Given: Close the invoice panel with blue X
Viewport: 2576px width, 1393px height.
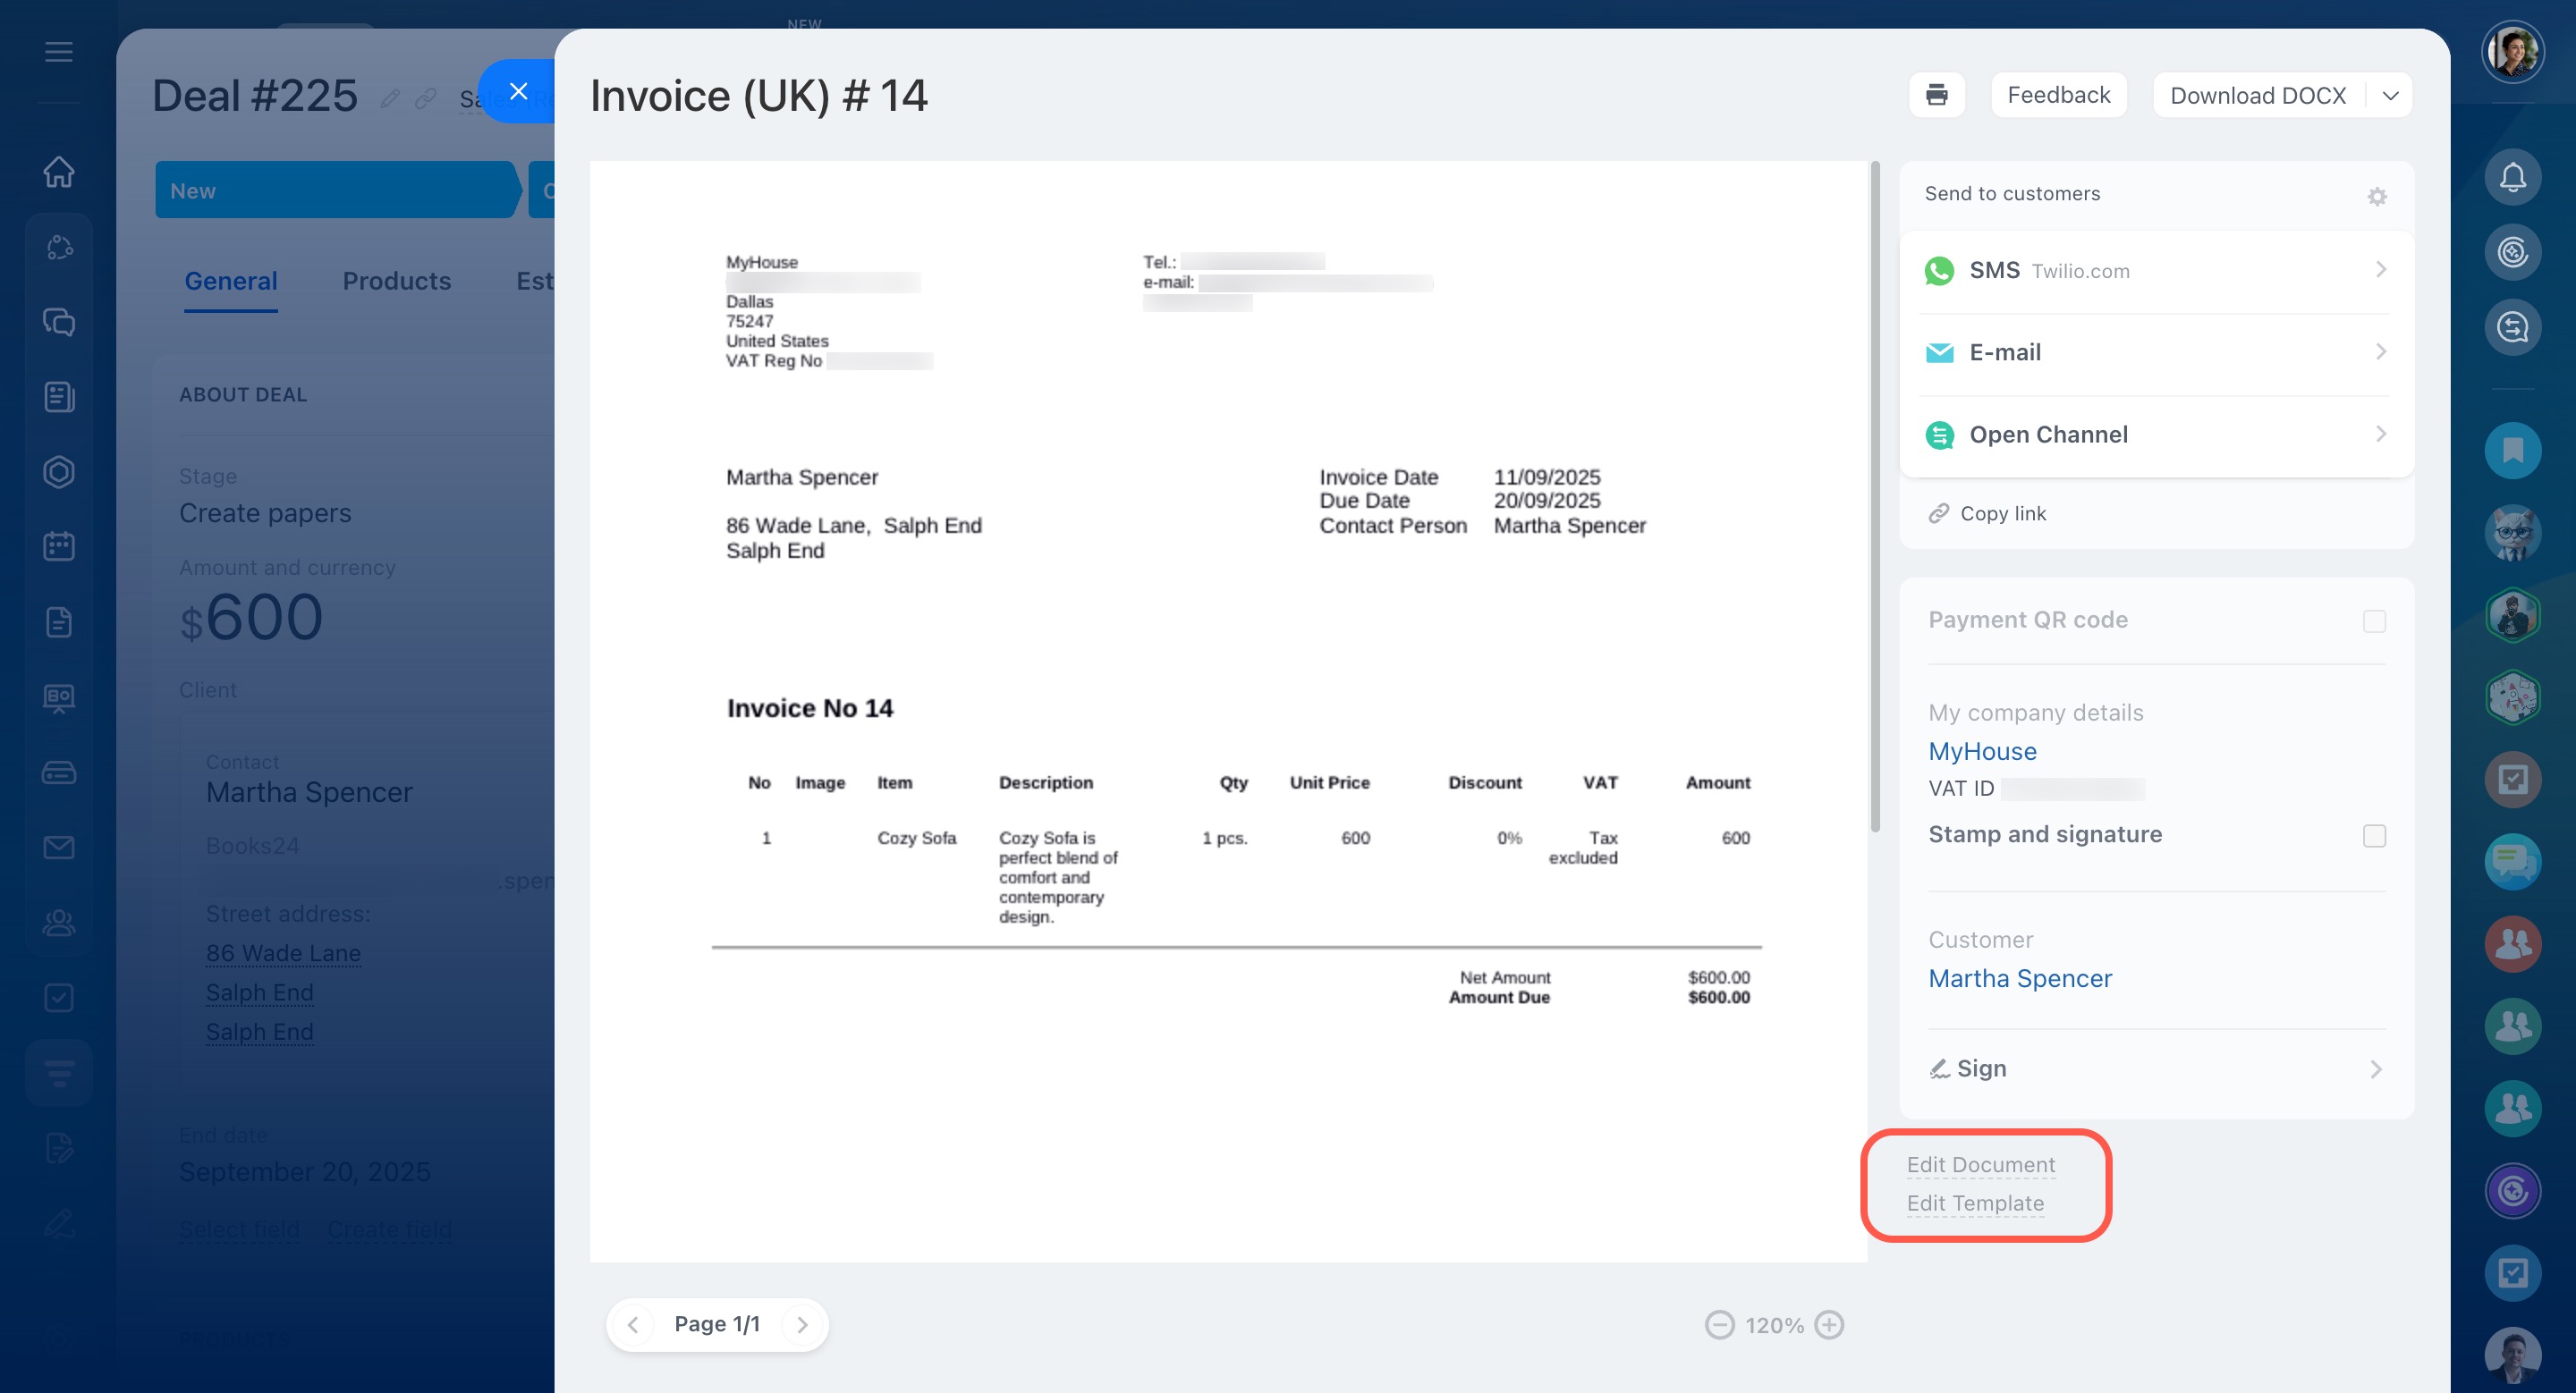Looking at the screenshot, I should 518,91.
